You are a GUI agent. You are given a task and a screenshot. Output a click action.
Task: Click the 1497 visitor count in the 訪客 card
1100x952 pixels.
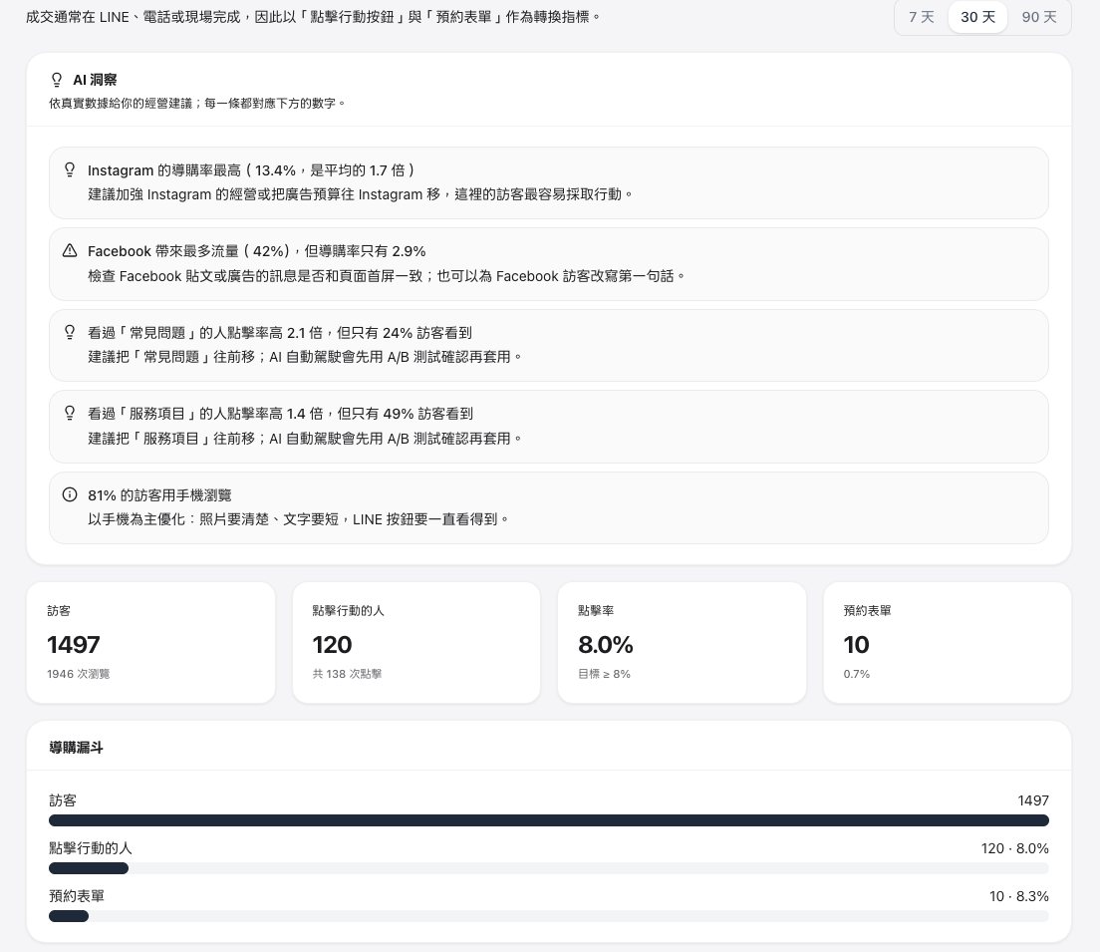click(x=74, y=645)
